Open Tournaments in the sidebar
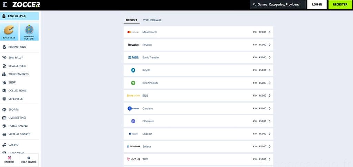This screenshot has height=167, width=353. (19, 74)
